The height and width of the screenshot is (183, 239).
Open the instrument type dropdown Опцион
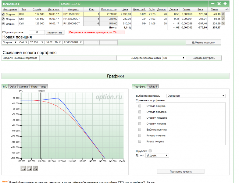(10, 42)
